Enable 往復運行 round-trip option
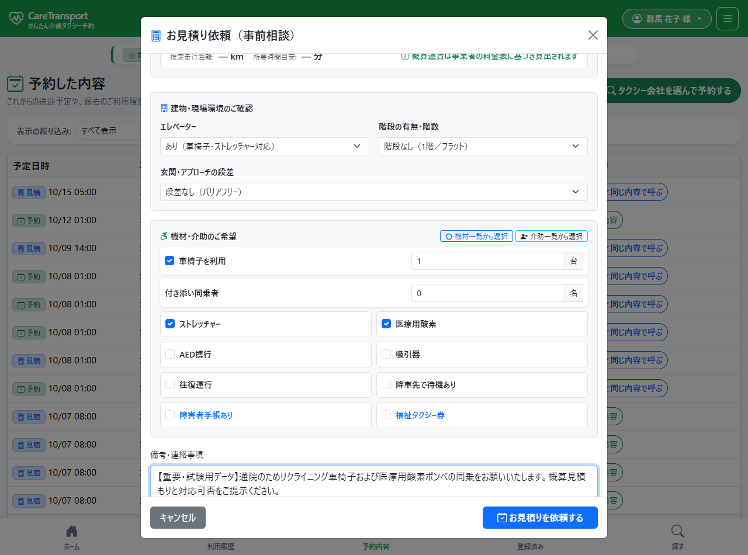 170,384
